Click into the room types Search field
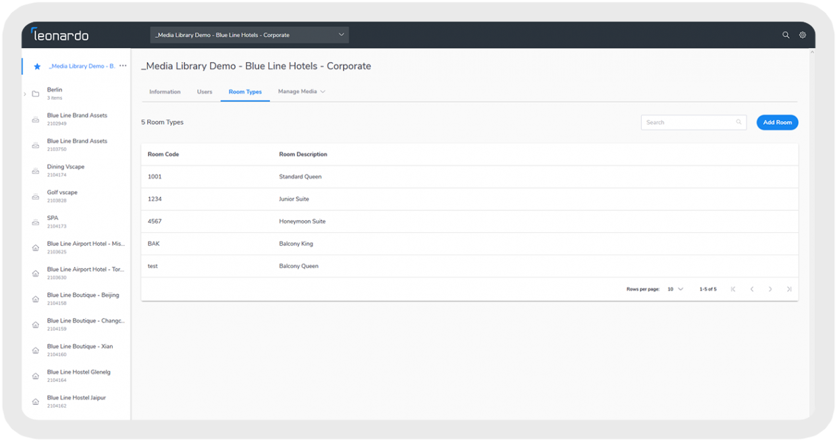Image resolution: width=837 pixels, height=442 pixels. (x=688, y=122)
